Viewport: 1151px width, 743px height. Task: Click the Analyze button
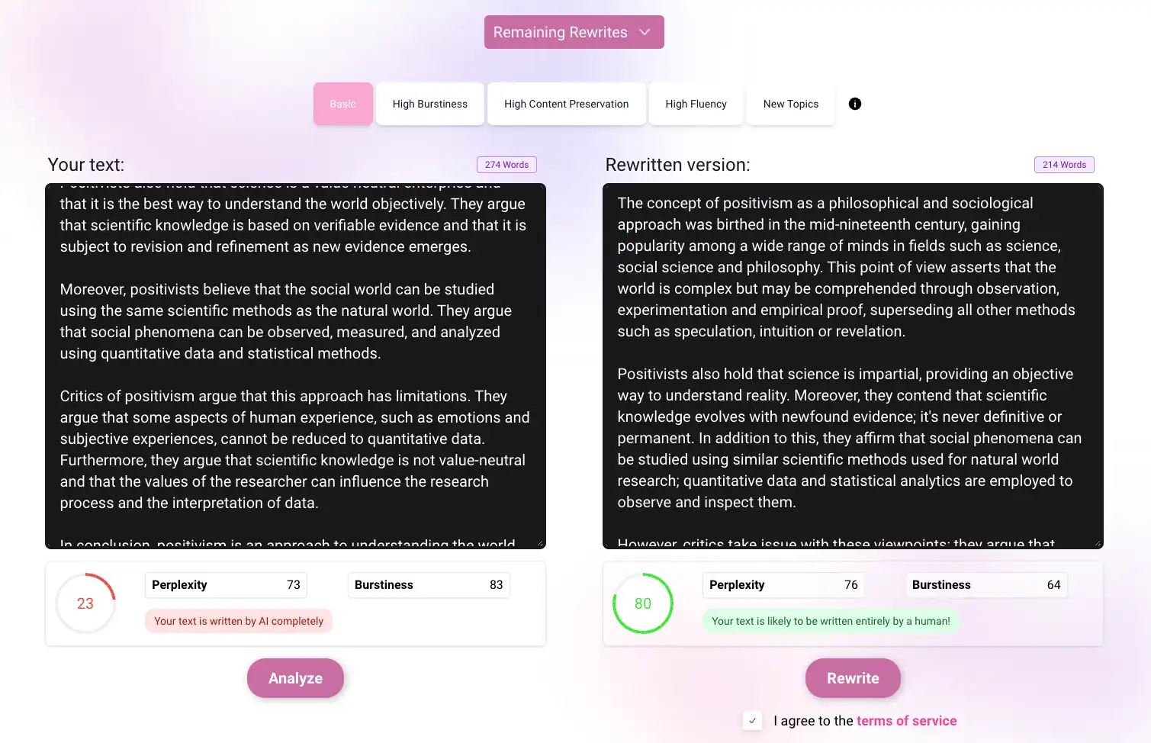pyautogui.click(x=295, y=677)
